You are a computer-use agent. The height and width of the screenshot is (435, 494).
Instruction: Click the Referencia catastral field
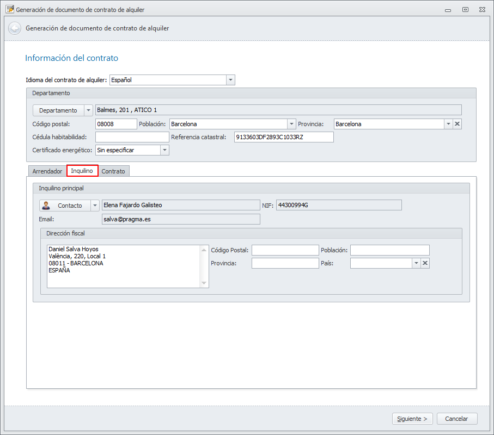click(284, 137)
